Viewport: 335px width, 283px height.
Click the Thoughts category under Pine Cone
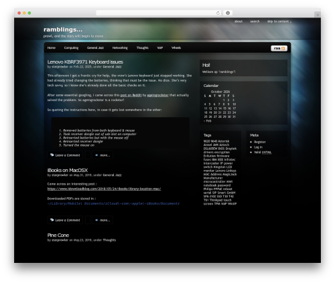click(x=109, y=240)
